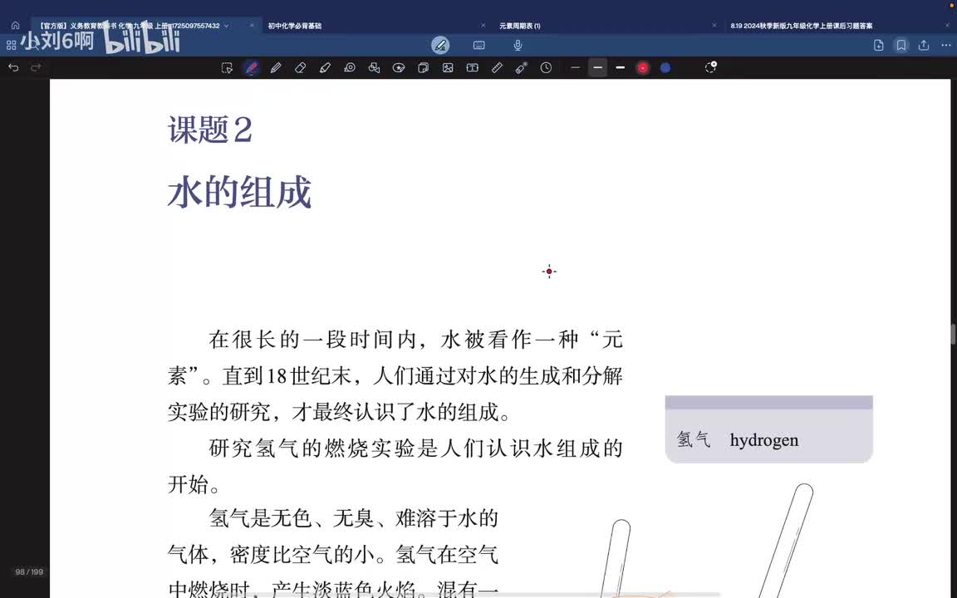Open the stickers and elements tool
957x598 pixels.
pos(399,68)
